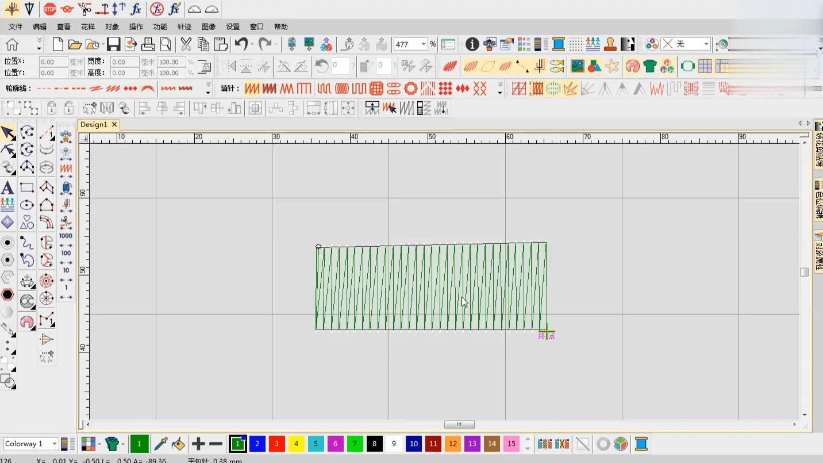Click the open folder icon
This screenshot has width=823, height=463.
click(x=75, y=44)
